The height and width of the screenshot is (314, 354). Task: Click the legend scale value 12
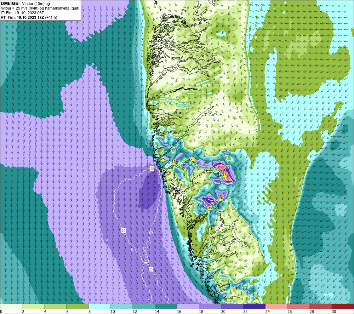click(135, 312)
